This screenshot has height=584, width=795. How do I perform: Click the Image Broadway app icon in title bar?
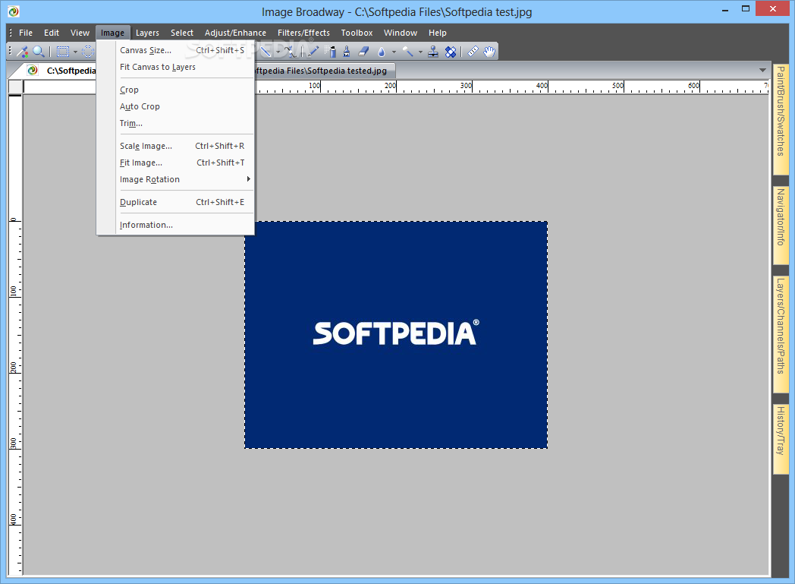coord(14,11)
